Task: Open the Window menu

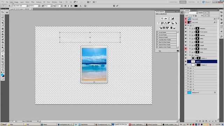Action: 55,2
